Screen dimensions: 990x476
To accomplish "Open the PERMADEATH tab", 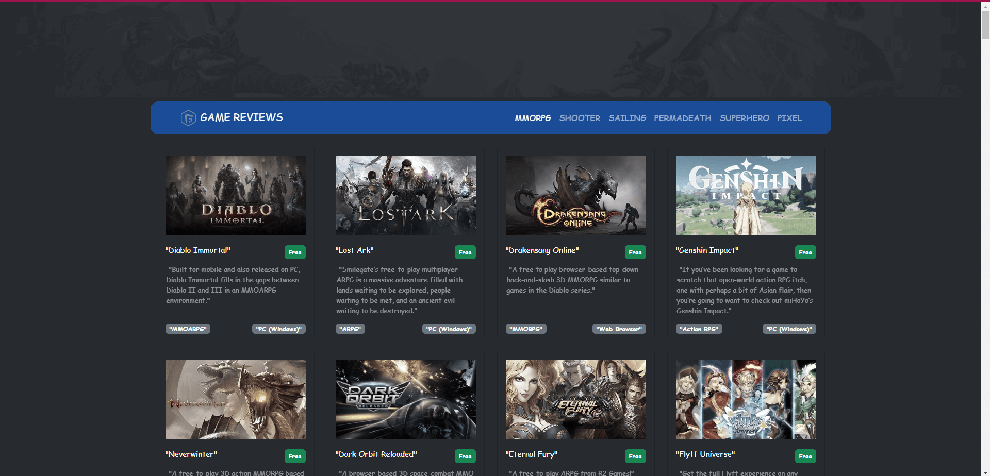I will (683, 118).
